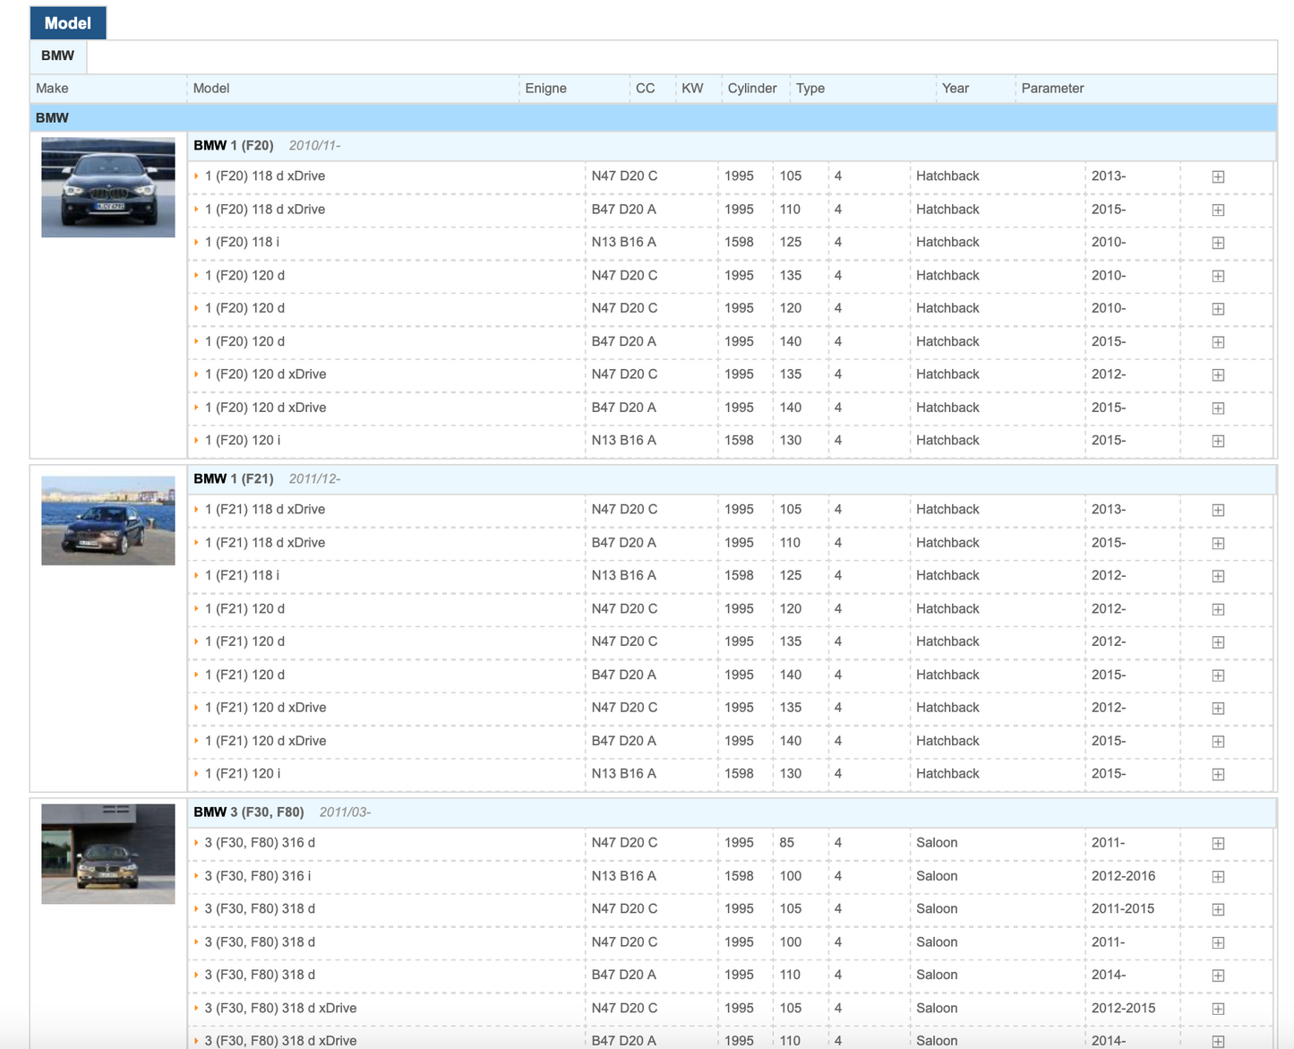Open the Model tab
This screenshot has width=1294, height=1049.
pyautogui.click(x=68, y=23)
